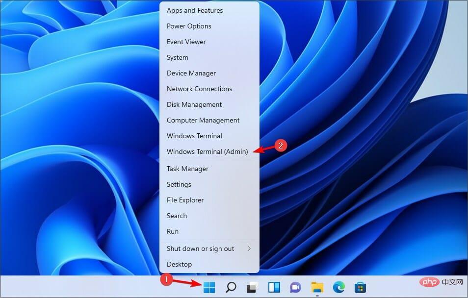Select Apps and Features menu entry

pos(209,10)
